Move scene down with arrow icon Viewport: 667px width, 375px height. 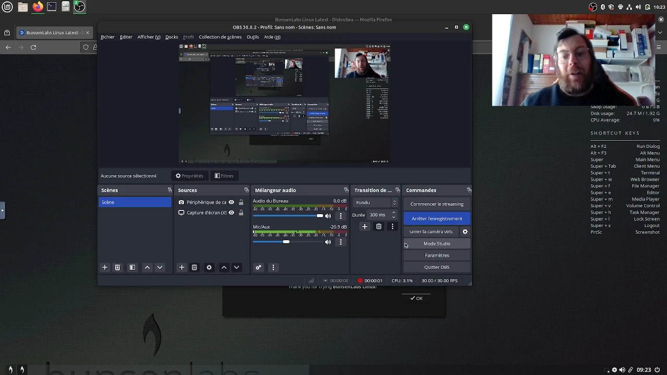[159, 267]
